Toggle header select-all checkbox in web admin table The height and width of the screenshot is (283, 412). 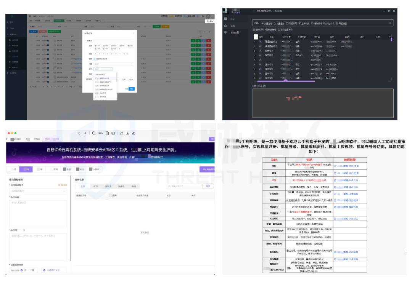click(x=32, y=36)
